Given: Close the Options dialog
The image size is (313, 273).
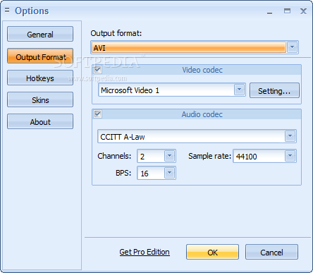Looking at the screenshot, I should click(x=303, y=11).
